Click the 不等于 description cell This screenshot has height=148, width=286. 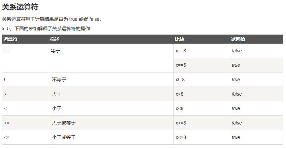tap(59, 80)
